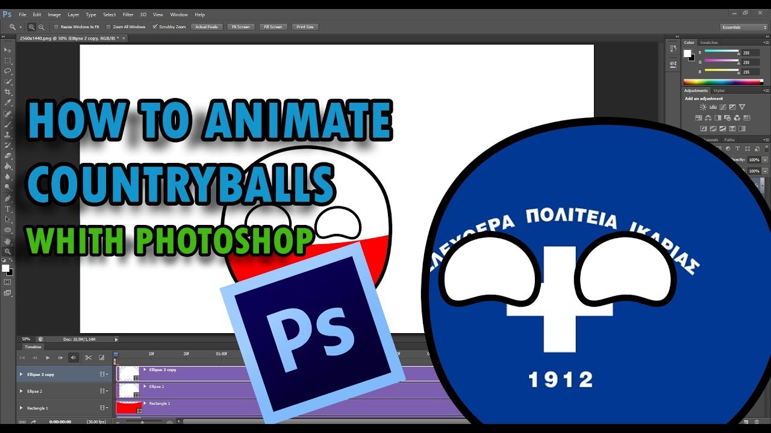Image resolution: width=771 pixels, height=433 pixels.
Task: Open the Layer menu
Action: pos(73,14)
